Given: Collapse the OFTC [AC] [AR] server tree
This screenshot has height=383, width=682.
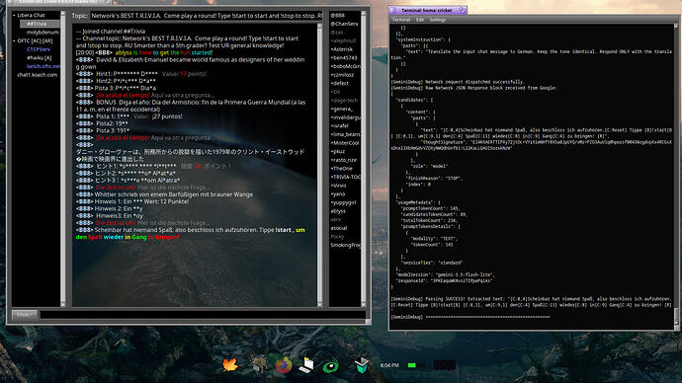Looking at the screenshot, I should [15, 40].
